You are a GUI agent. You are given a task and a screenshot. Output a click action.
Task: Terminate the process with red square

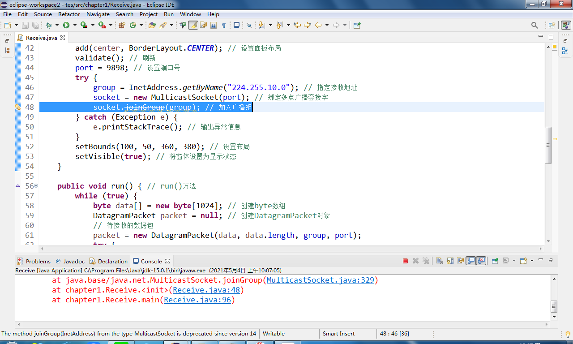tap(405, 261)
